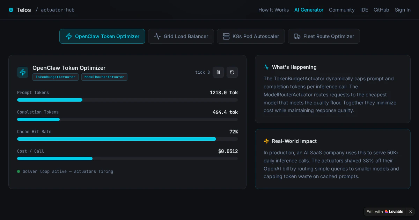Pause the simulation with the pause button
Viewport: 419px width, 220px height.
[x=218, y=72]
